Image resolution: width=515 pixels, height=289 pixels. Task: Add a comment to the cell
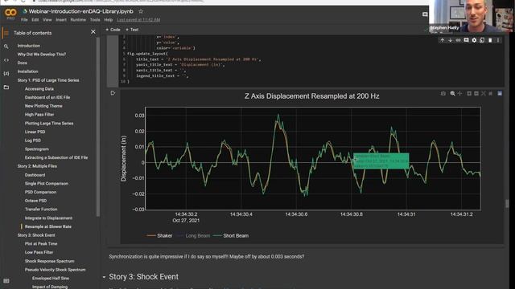tap(466, 40)
